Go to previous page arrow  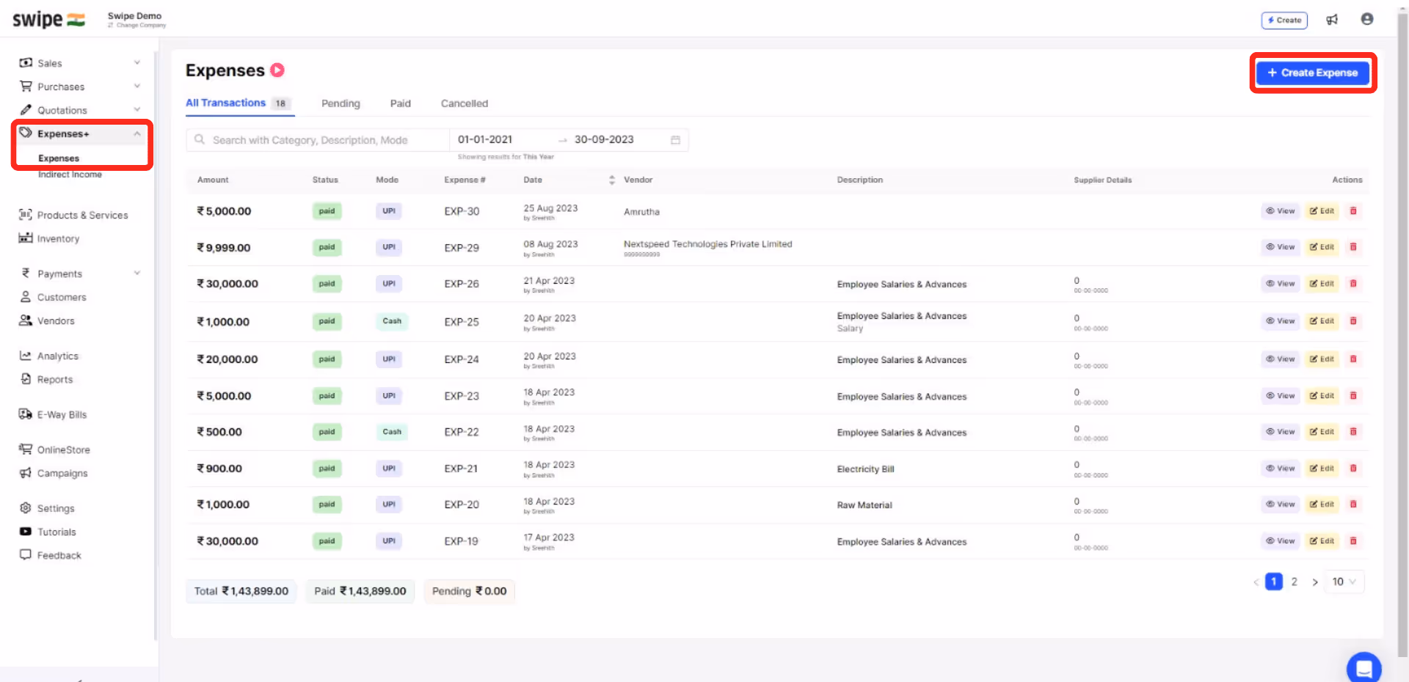pyautogui.click(x=1256, y=582)
